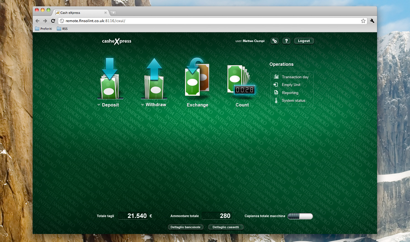Reload the page with the refresh icon

[x=53, y=21]
